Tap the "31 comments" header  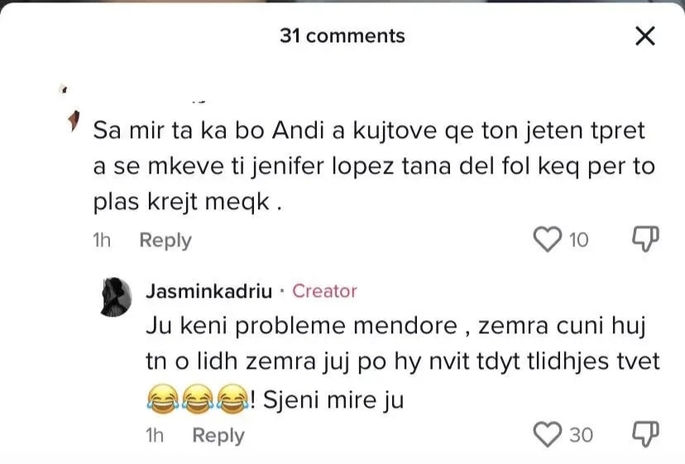point(342,36)
